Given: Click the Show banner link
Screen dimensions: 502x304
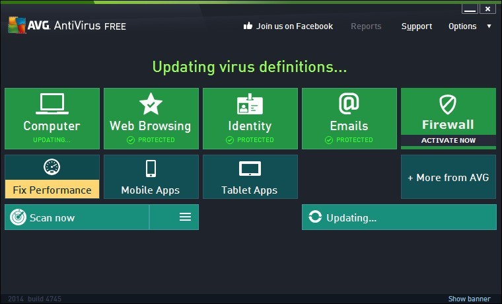Looking at the screenshot, I should [x=469, y=299].
